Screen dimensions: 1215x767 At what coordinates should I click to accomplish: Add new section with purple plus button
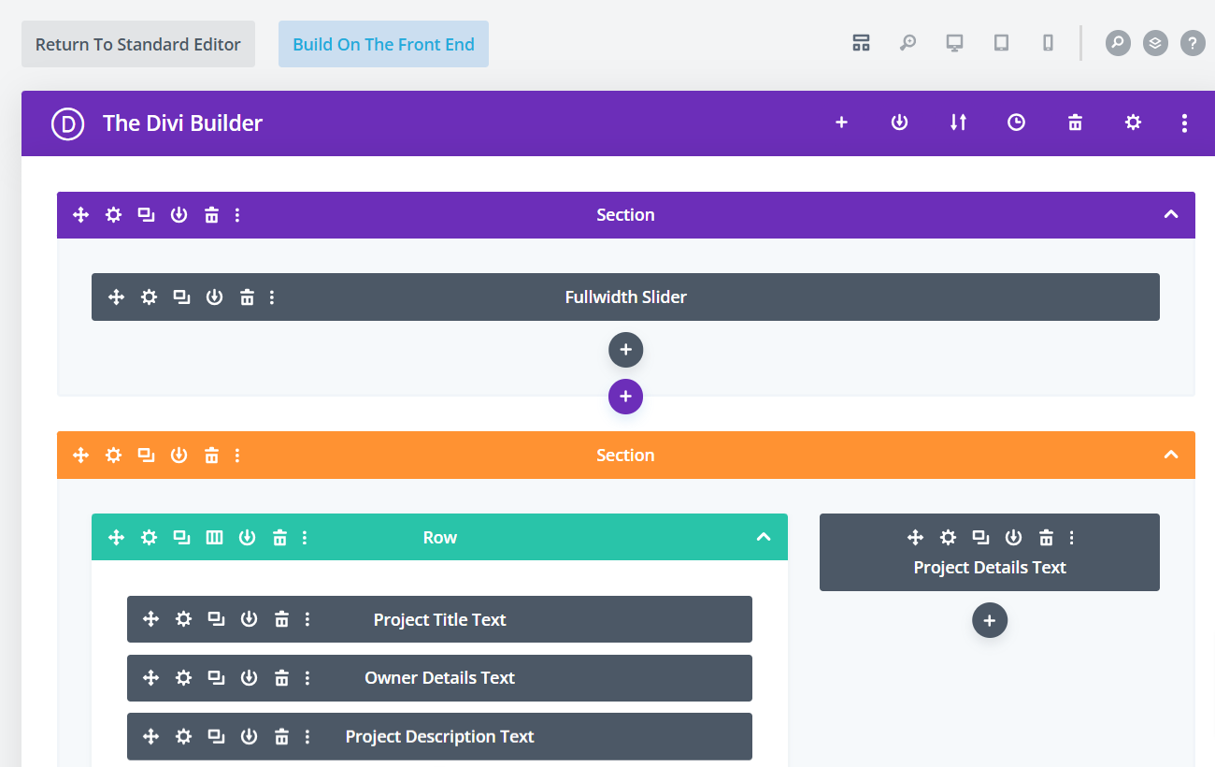coord(625,397)
